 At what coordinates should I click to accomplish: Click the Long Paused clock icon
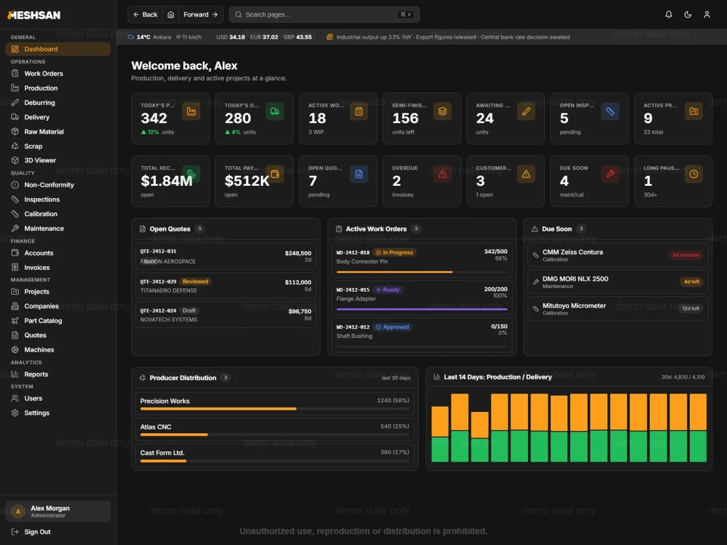click(x=693, y=174)
